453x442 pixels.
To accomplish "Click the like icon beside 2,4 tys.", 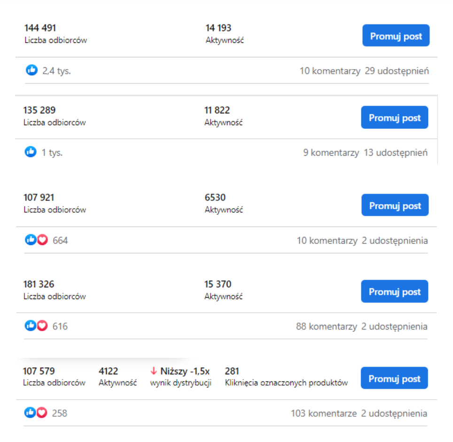I will (x=32, y=70).
